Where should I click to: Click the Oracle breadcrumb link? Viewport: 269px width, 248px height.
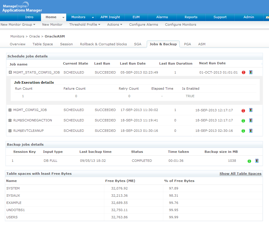34,37
